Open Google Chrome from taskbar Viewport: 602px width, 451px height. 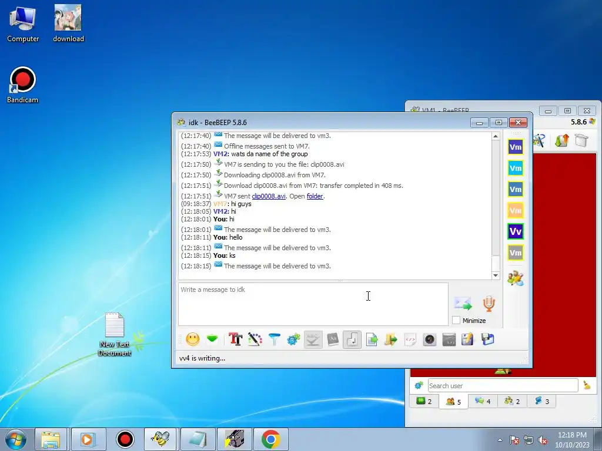(270, 439)
